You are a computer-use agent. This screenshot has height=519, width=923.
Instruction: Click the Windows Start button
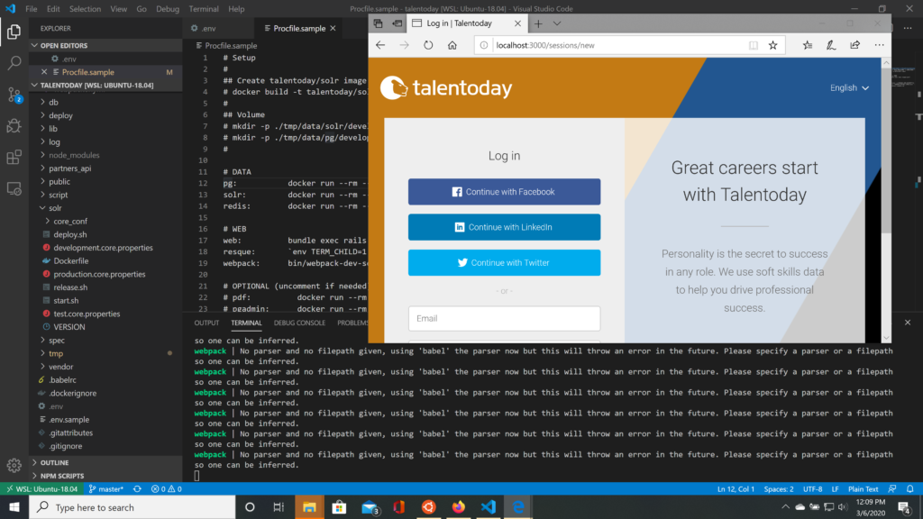coord(14,507)
